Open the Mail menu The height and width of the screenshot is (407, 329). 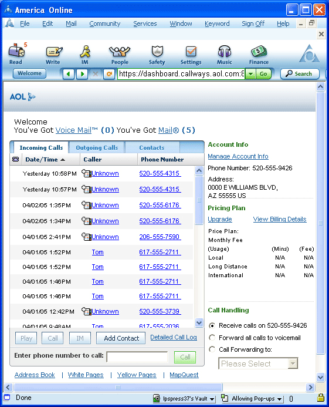point(71,23)
